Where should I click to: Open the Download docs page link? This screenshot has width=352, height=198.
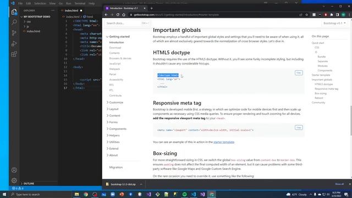115,48
